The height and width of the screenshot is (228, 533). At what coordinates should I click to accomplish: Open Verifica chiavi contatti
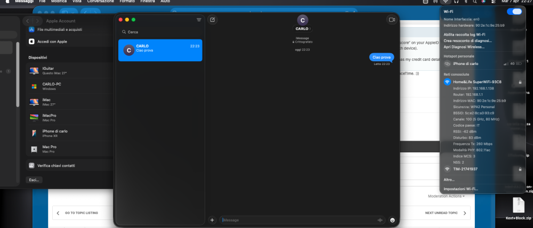pyautogui.click(x=70, y=166)
